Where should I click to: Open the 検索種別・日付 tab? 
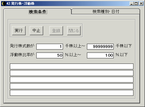(106, 12)
